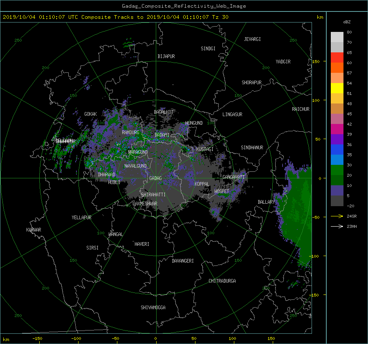Click the Gadag_Composite_Reflectivity_Web_Image title

click(184, 6)
